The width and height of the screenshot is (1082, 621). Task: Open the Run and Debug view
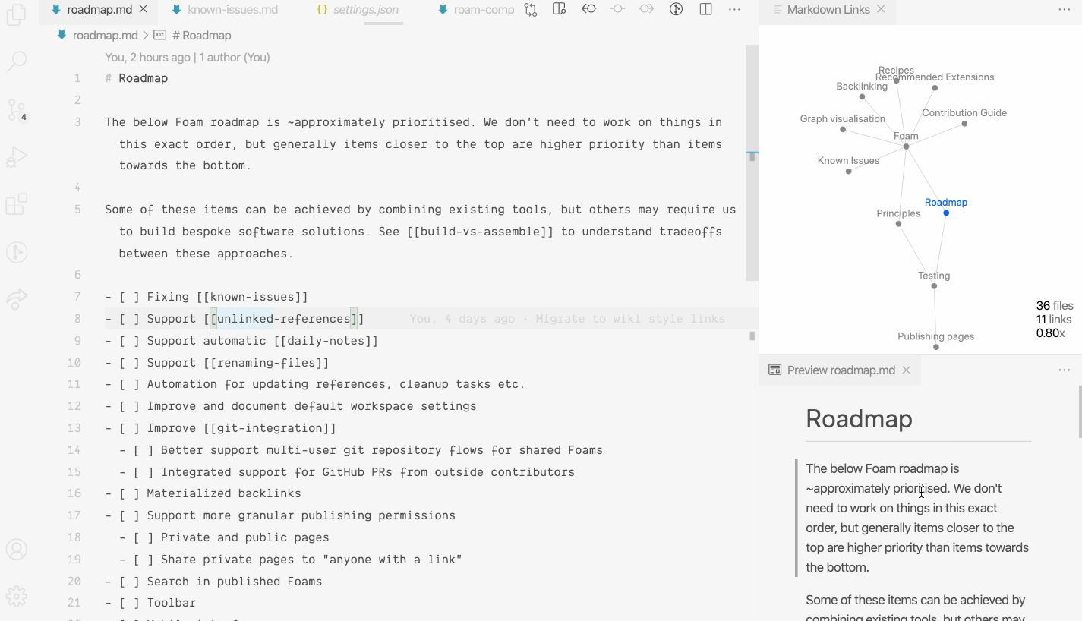coord(17,157)
